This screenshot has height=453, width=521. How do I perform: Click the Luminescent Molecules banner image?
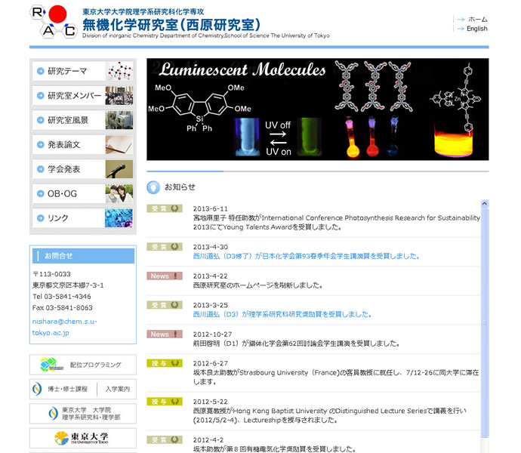click(318, 109)
